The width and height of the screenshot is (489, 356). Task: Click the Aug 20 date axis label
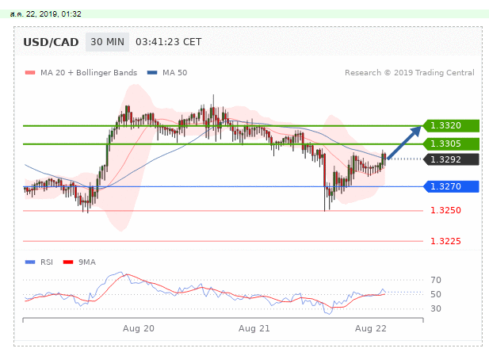point(139,328)
